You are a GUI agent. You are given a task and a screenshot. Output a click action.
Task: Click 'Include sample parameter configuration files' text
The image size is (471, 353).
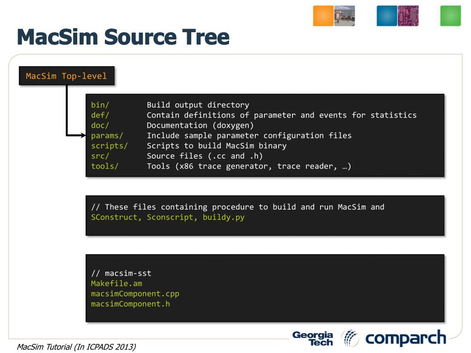[249, 136]
